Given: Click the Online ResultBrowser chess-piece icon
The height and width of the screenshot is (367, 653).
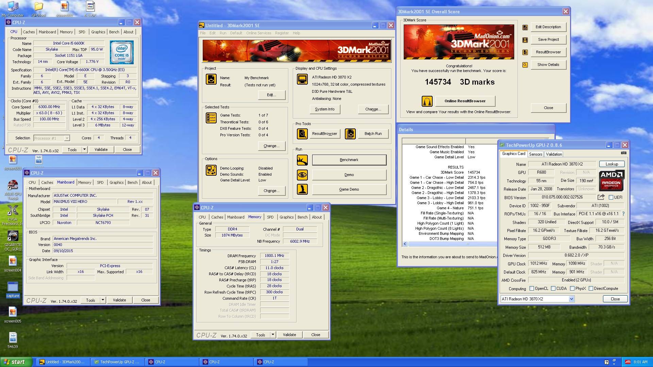Looking at the screenshot, I should click(x=427, y=101).
